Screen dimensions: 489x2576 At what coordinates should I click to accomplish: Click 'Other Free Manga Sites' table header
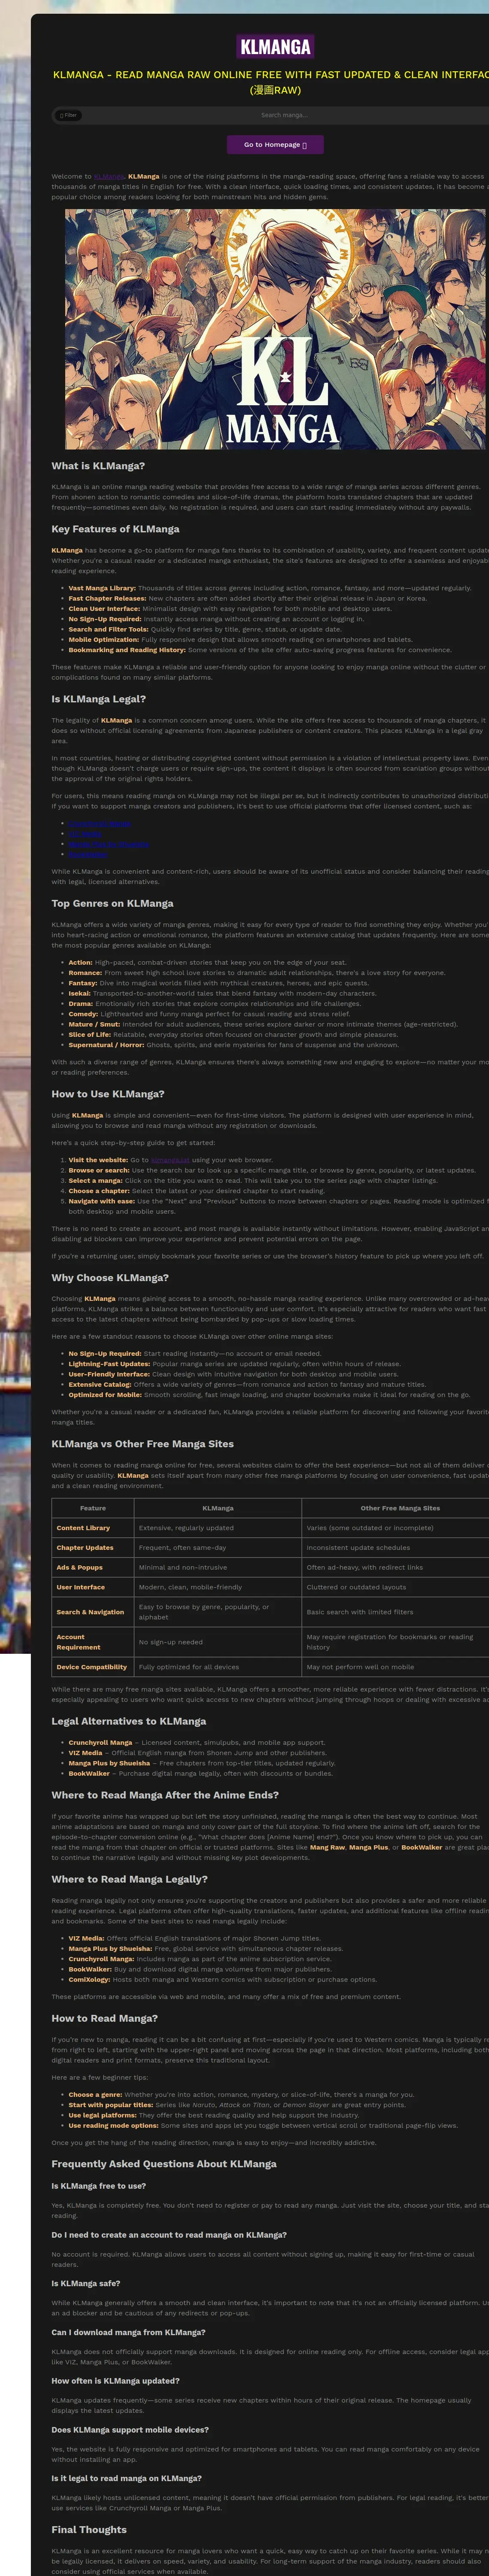point(400,1508)
